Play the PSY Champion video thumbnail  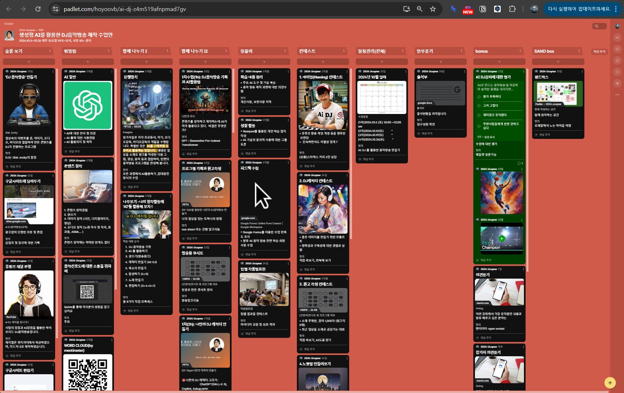coord(502,238)
